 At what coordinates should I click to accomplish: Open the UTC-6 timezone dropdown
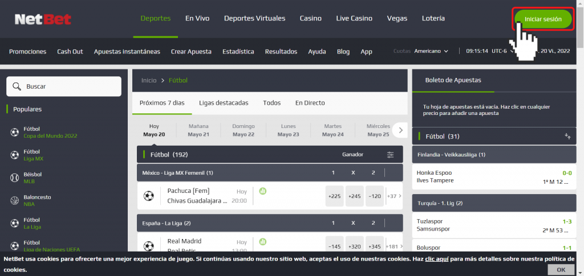point(502,51)
